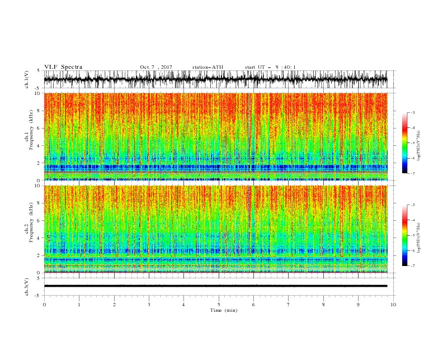Click the "6" tick on the time axis
Screen dimensions: 443x342
253,305
